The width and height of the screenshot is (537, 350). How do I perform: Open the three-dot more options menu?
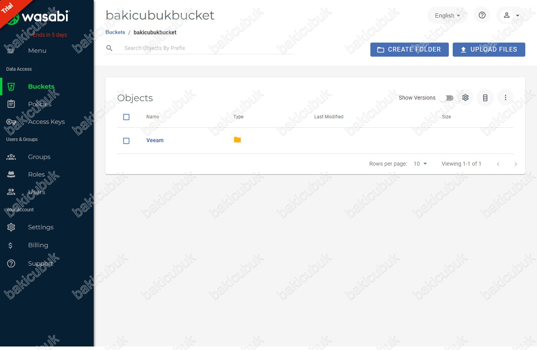(x=505, y=98)
